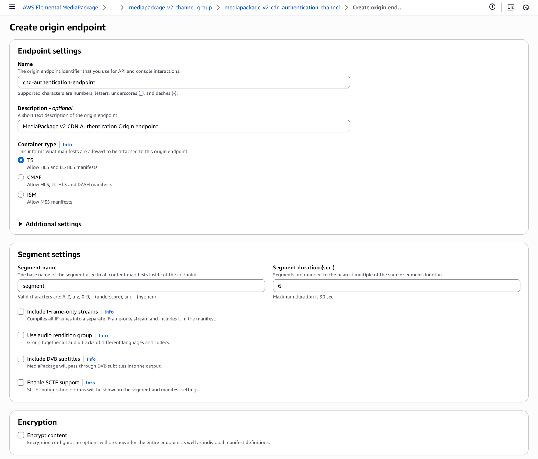Image resolution: width=538 pixels, height=459 pixels.
Task: Enable Include IFrame-only streams checkbox
Action: [x=21, y=311]
